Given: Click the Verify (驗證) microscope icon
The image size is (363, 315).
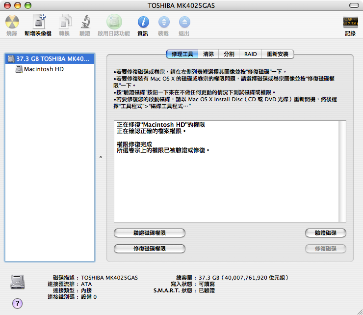Looking at the screenshot, I should click(85, 22).
